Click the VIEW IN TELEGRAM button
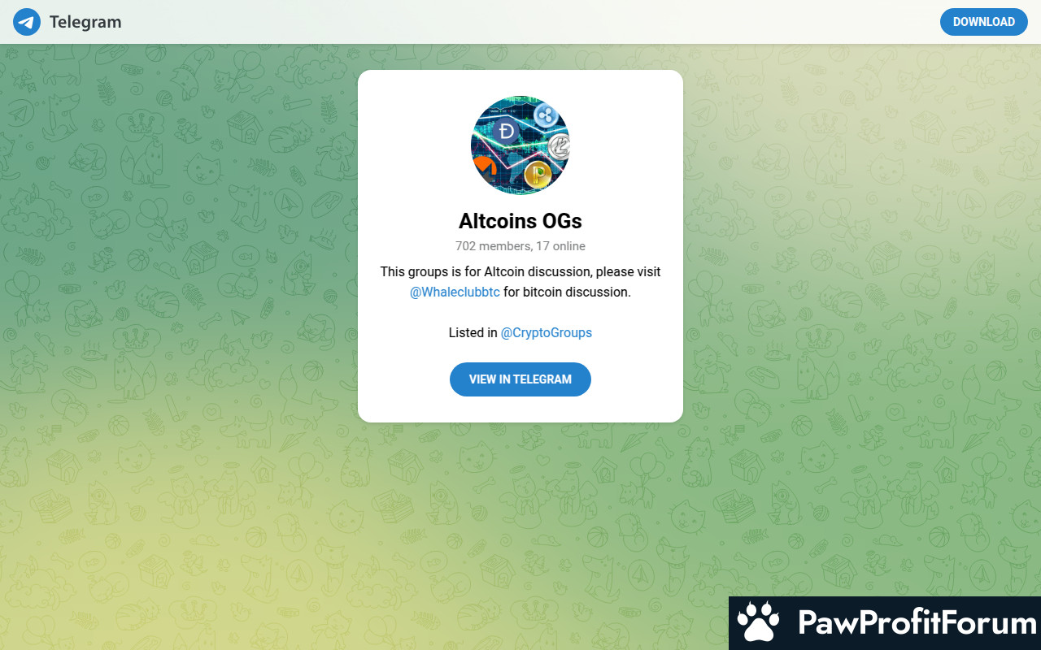Viewport: 1041px width, 650px height. tap(520, 379)
